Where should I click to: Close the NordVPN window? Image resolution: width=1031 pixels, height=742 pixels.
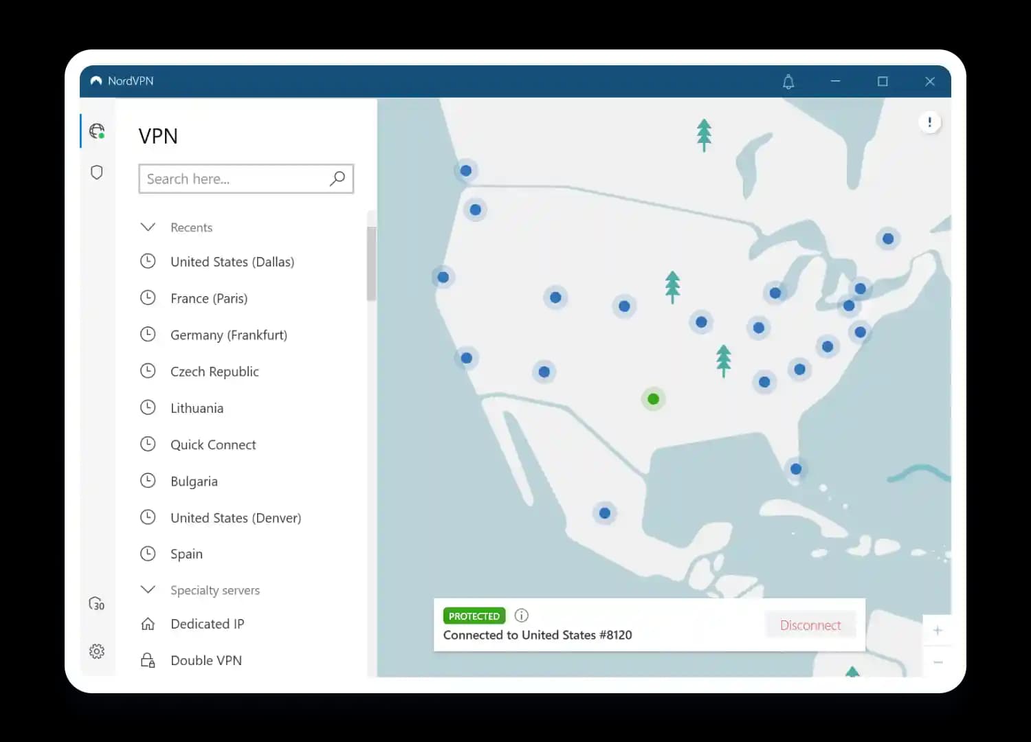coord(930,81)
